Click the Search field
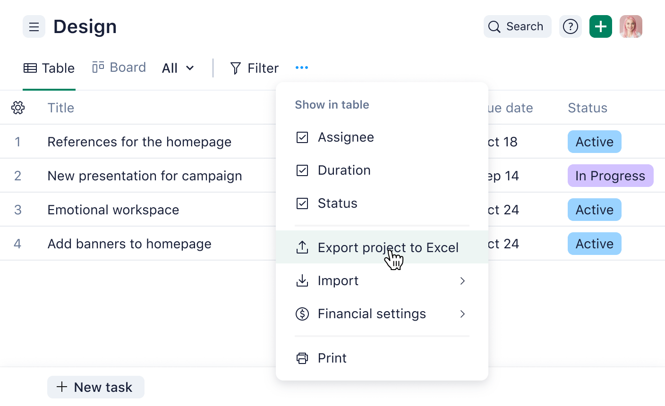665x406 pixels. coord(517,27)
